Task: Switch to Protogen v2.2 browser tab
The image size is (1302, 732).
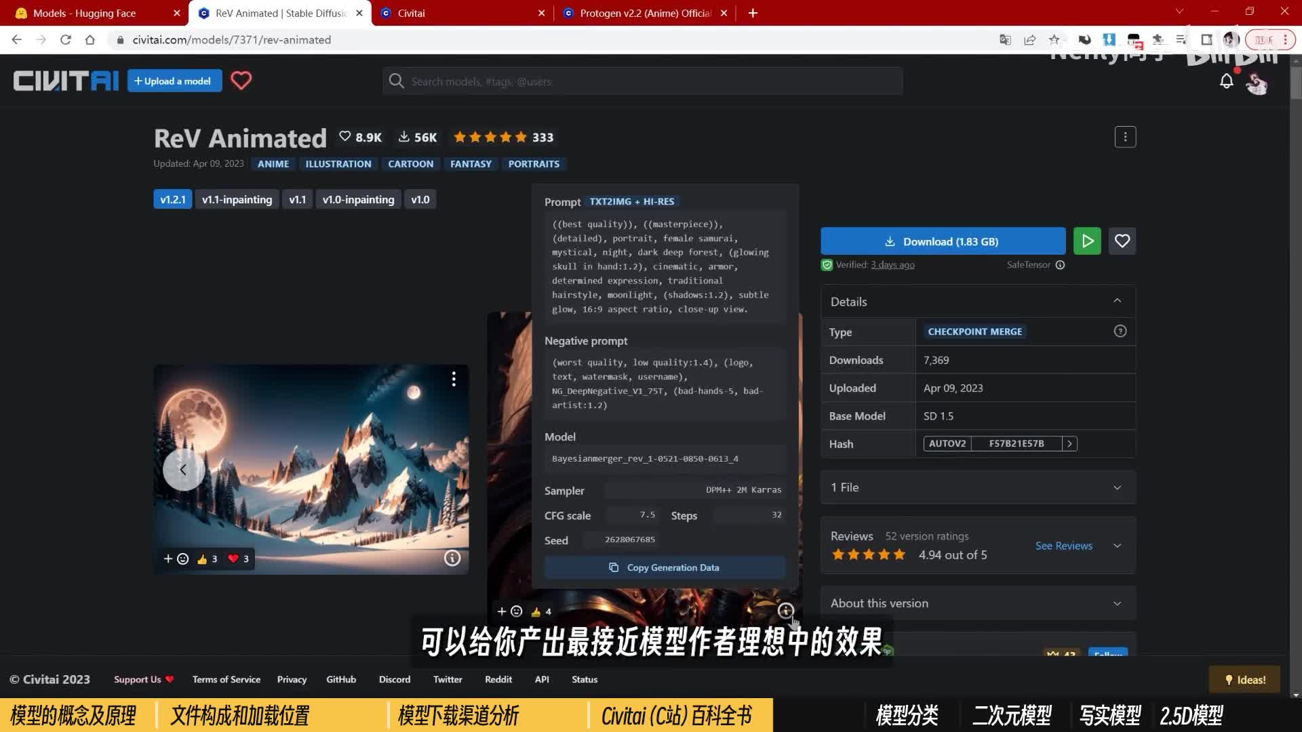Action: [x=644, y=13]
